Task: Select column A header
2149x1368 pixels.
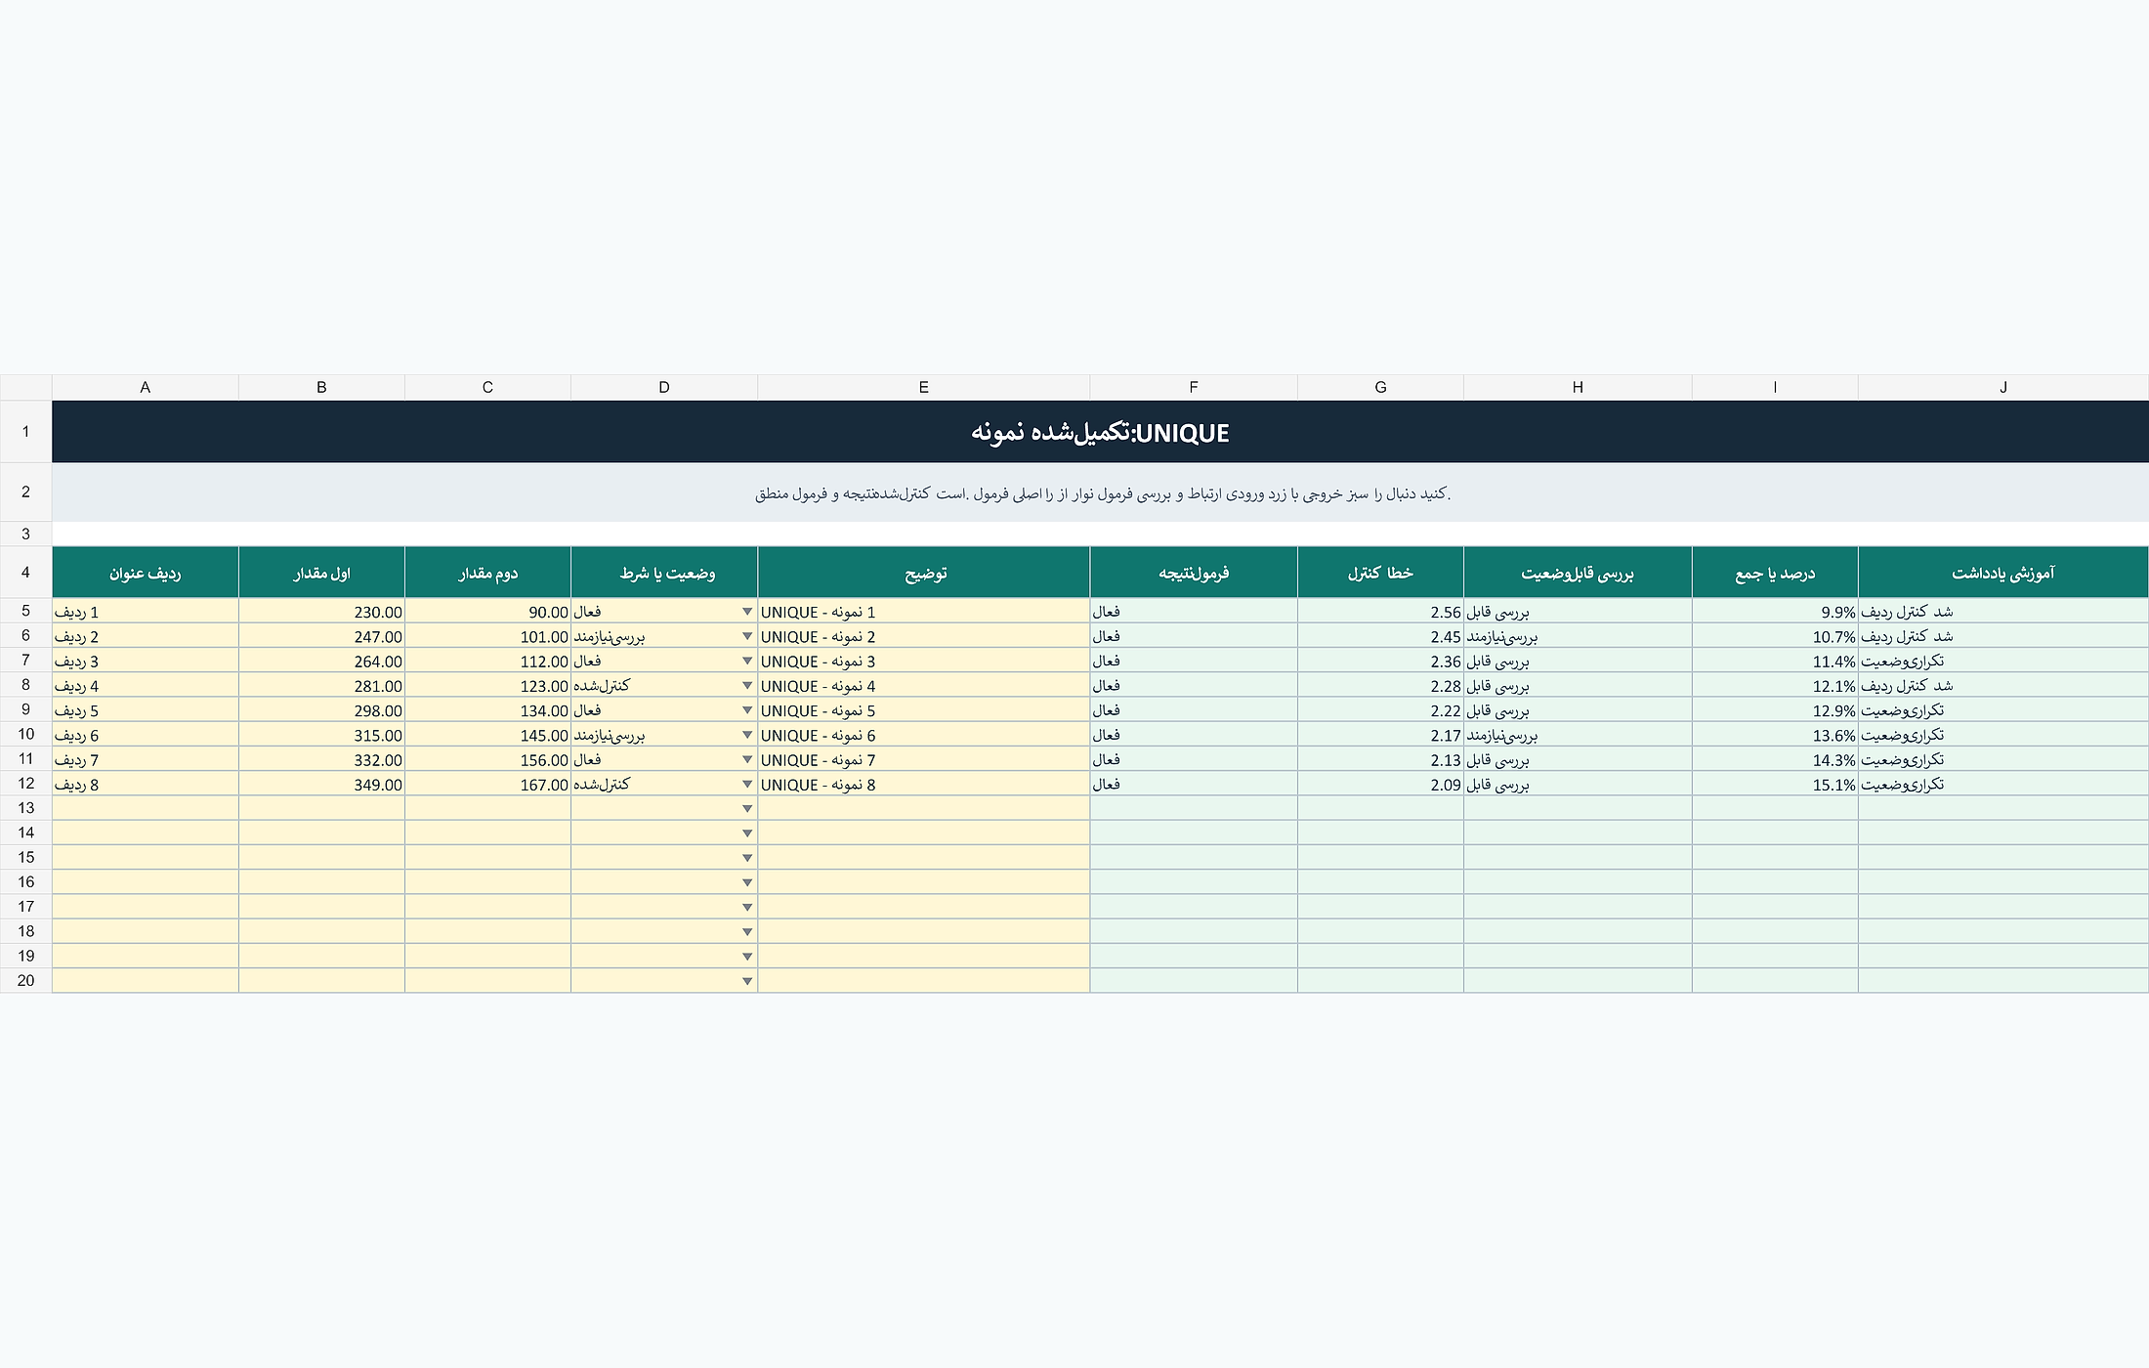Action: coord(146,387)
